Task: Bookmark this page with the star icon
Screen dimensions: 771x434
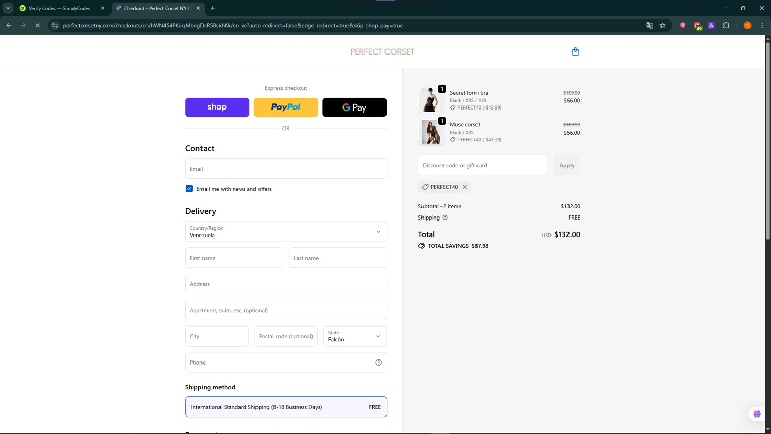Action: tap(663, 25)
